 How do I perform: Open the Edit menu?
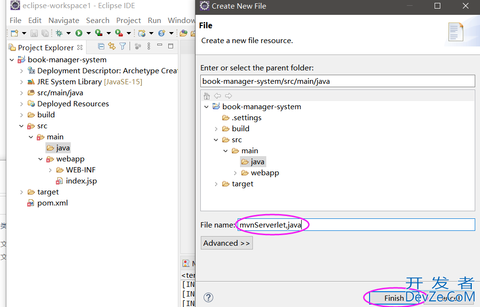pyautogui.click(x=35, y=20)
